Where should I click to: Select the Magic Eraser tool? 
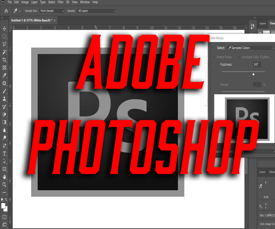coord(5,115)
